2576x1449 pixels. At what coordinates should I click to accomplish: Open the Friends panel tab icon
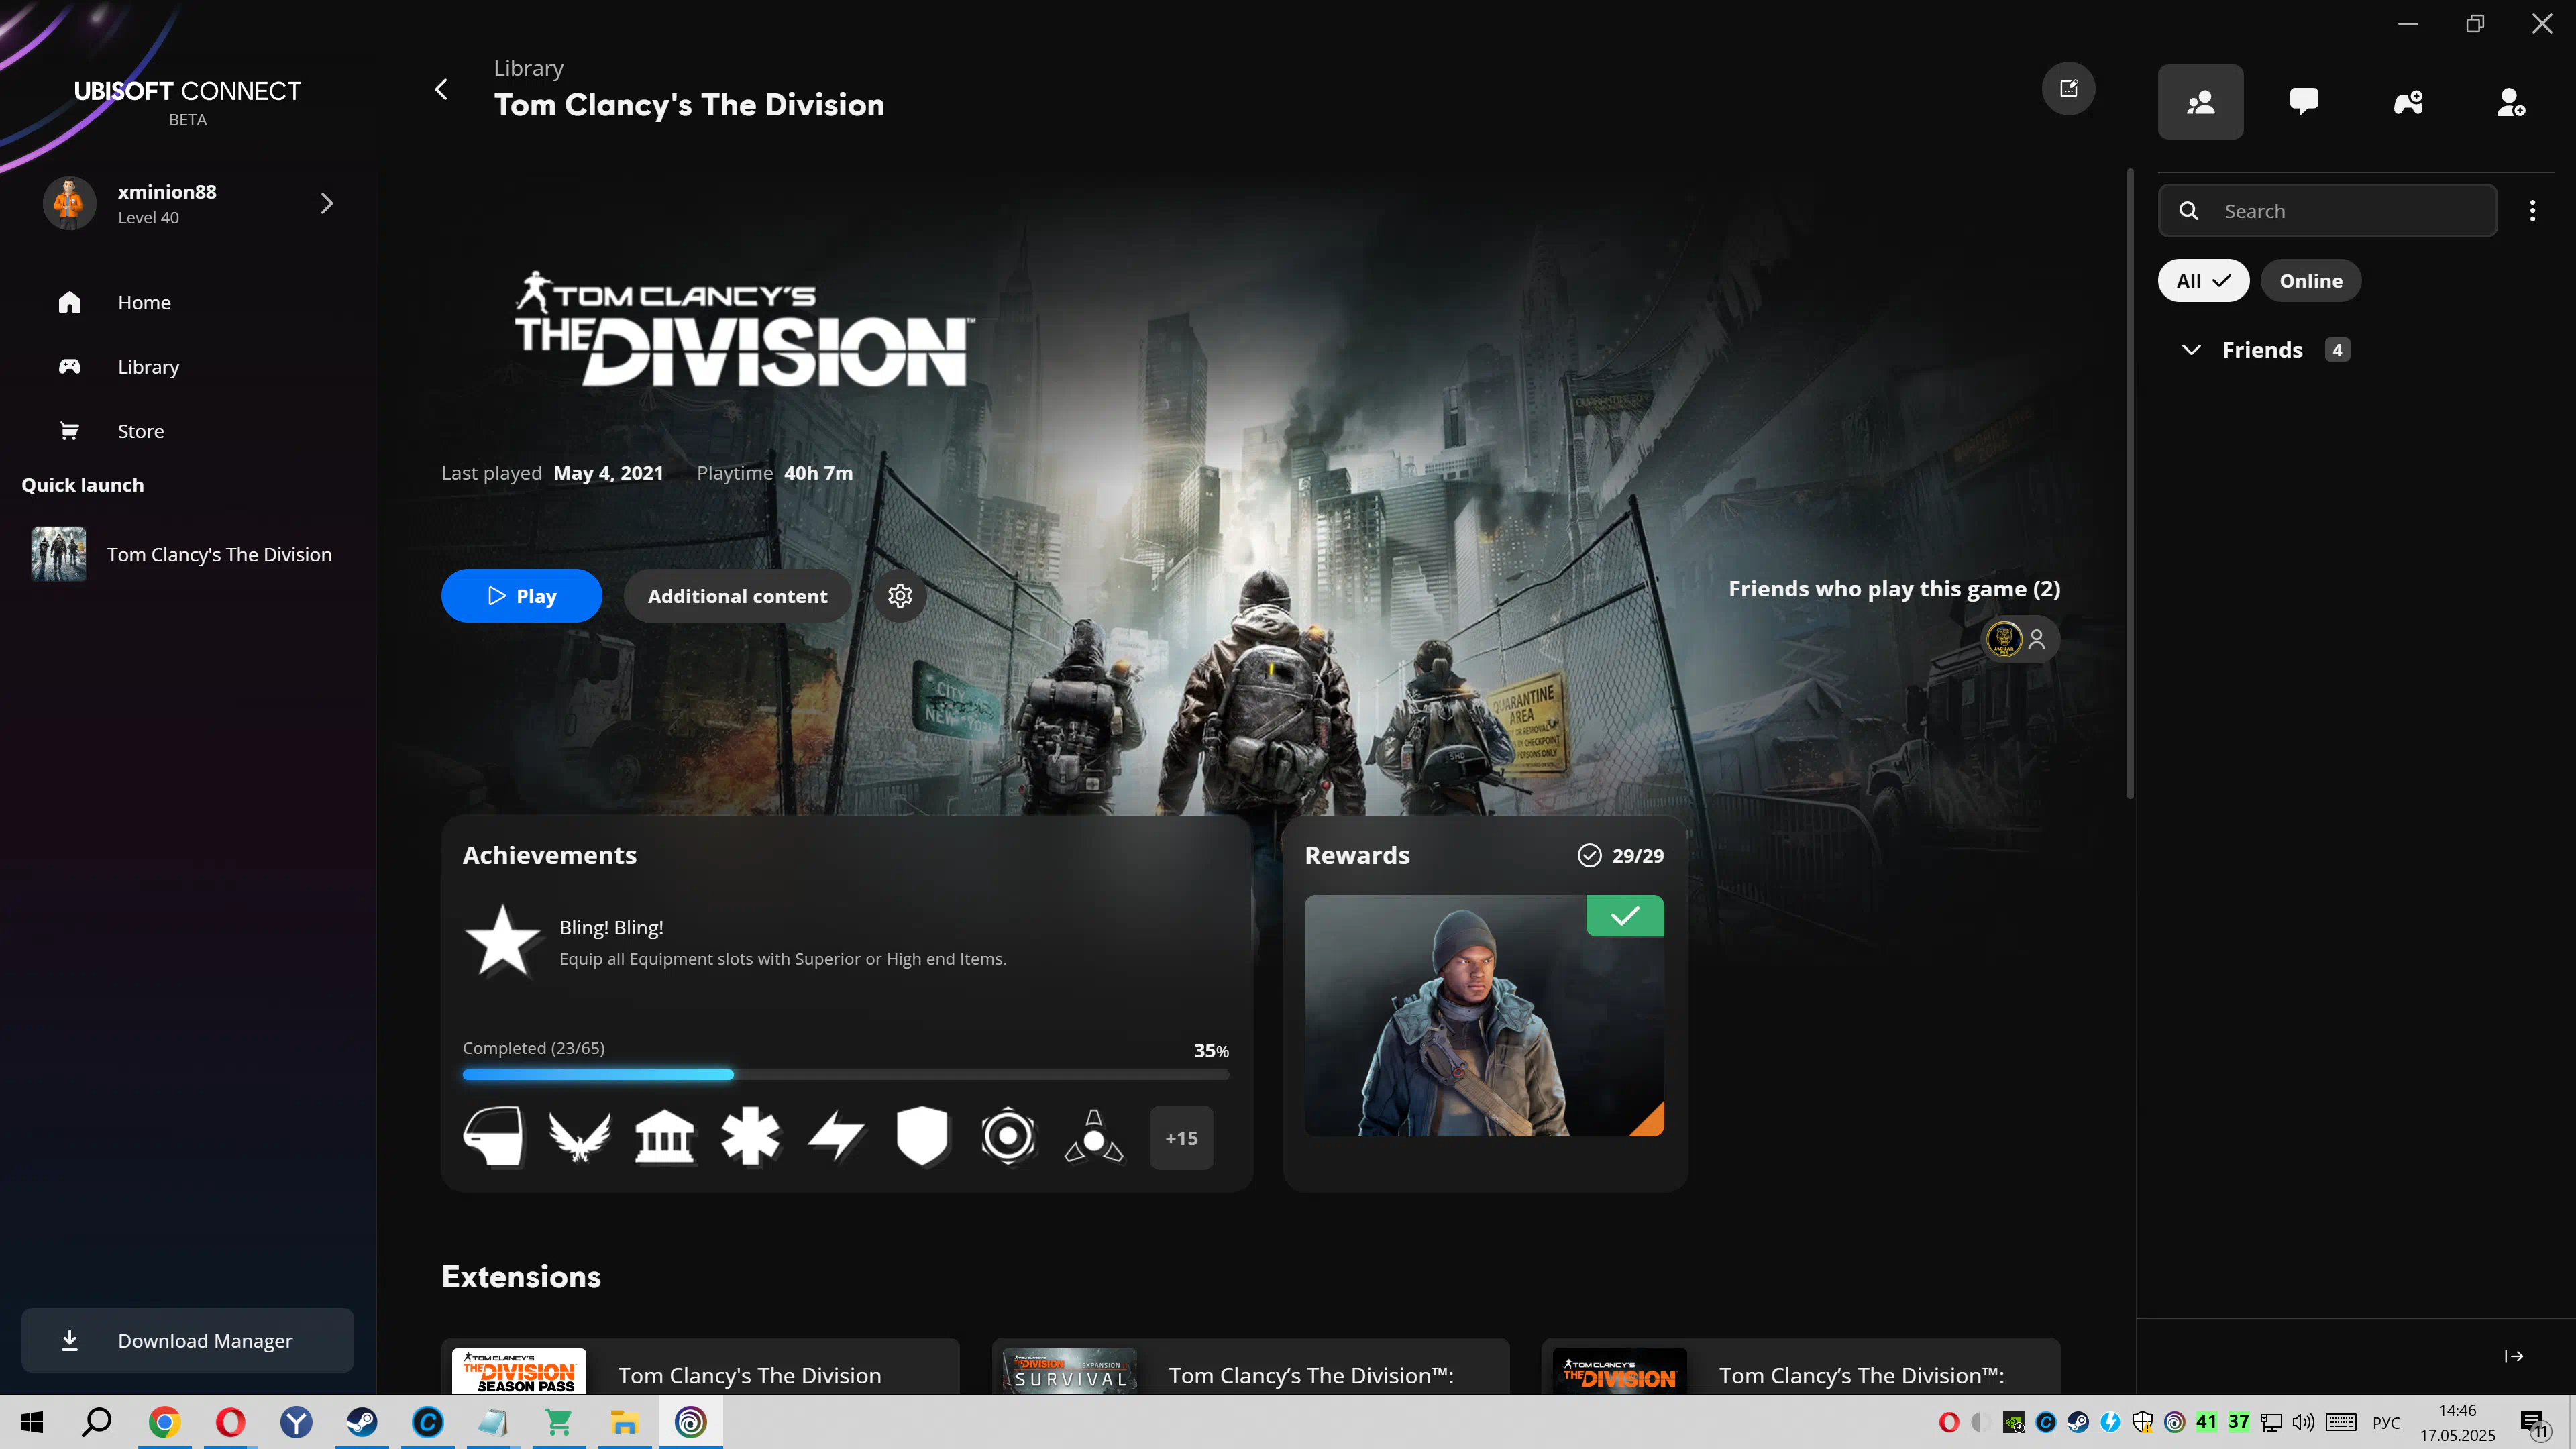[2200, 102]
